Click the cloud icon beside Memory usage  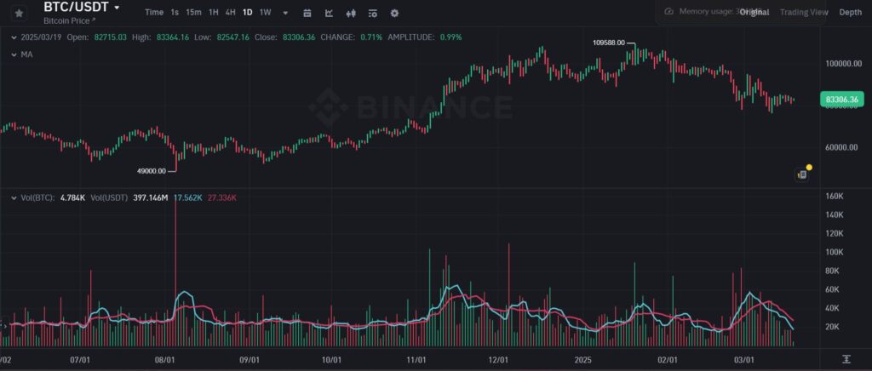point(668,12)
